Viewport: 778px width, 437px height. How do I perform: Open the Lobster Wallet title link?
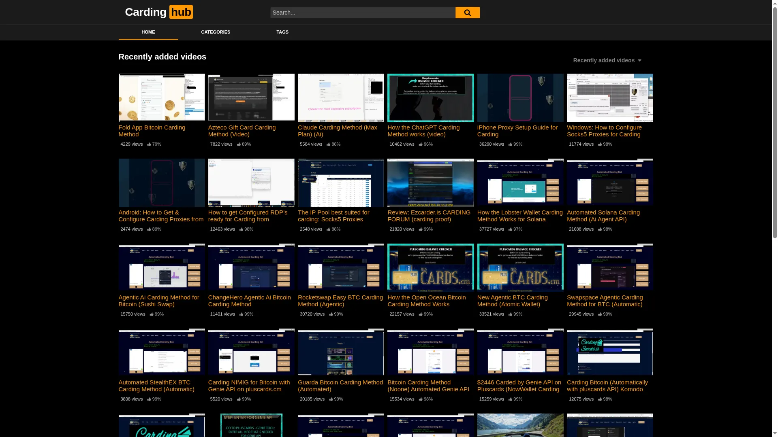pos(520,216)
